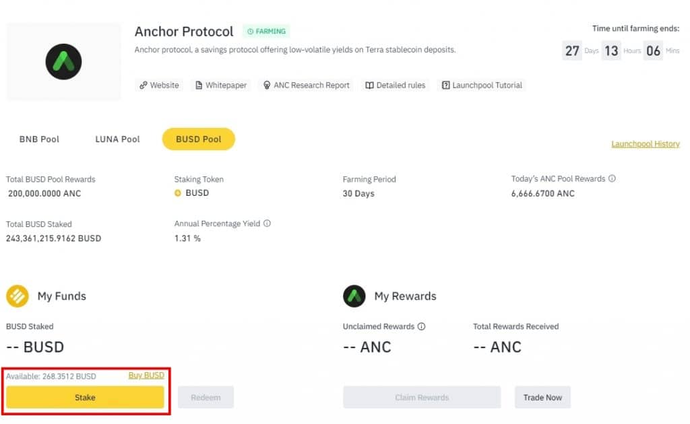Image resolution: width=690 pixels, height=424 pixels.
Task: Click the BUSD coin icon by My Funds
Action: coord(17,295)
